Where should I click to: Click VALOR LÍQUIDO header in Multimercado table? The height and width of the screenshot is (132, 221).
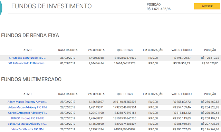point(182,94)
